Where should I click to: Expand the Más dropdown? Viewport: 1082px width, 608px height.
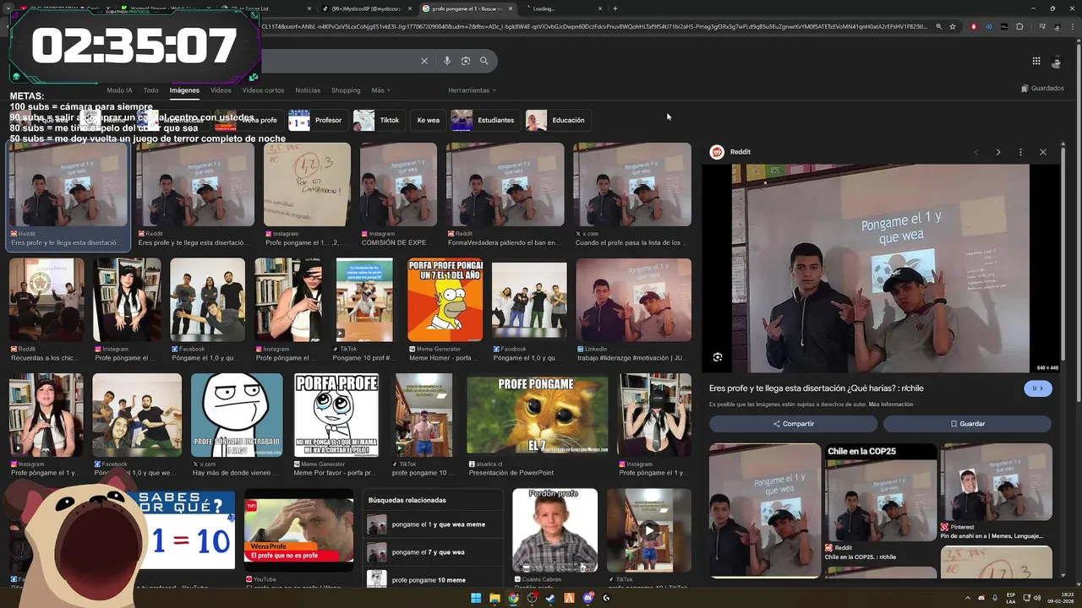(380, 90)
